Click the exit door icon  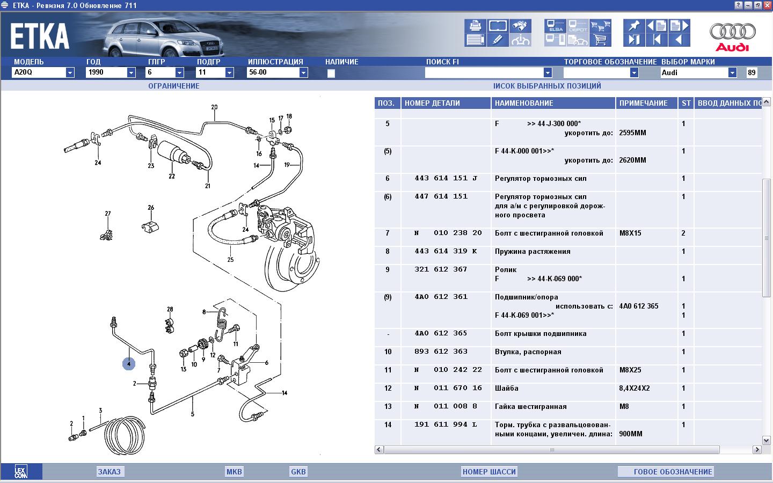pos(634,40)
